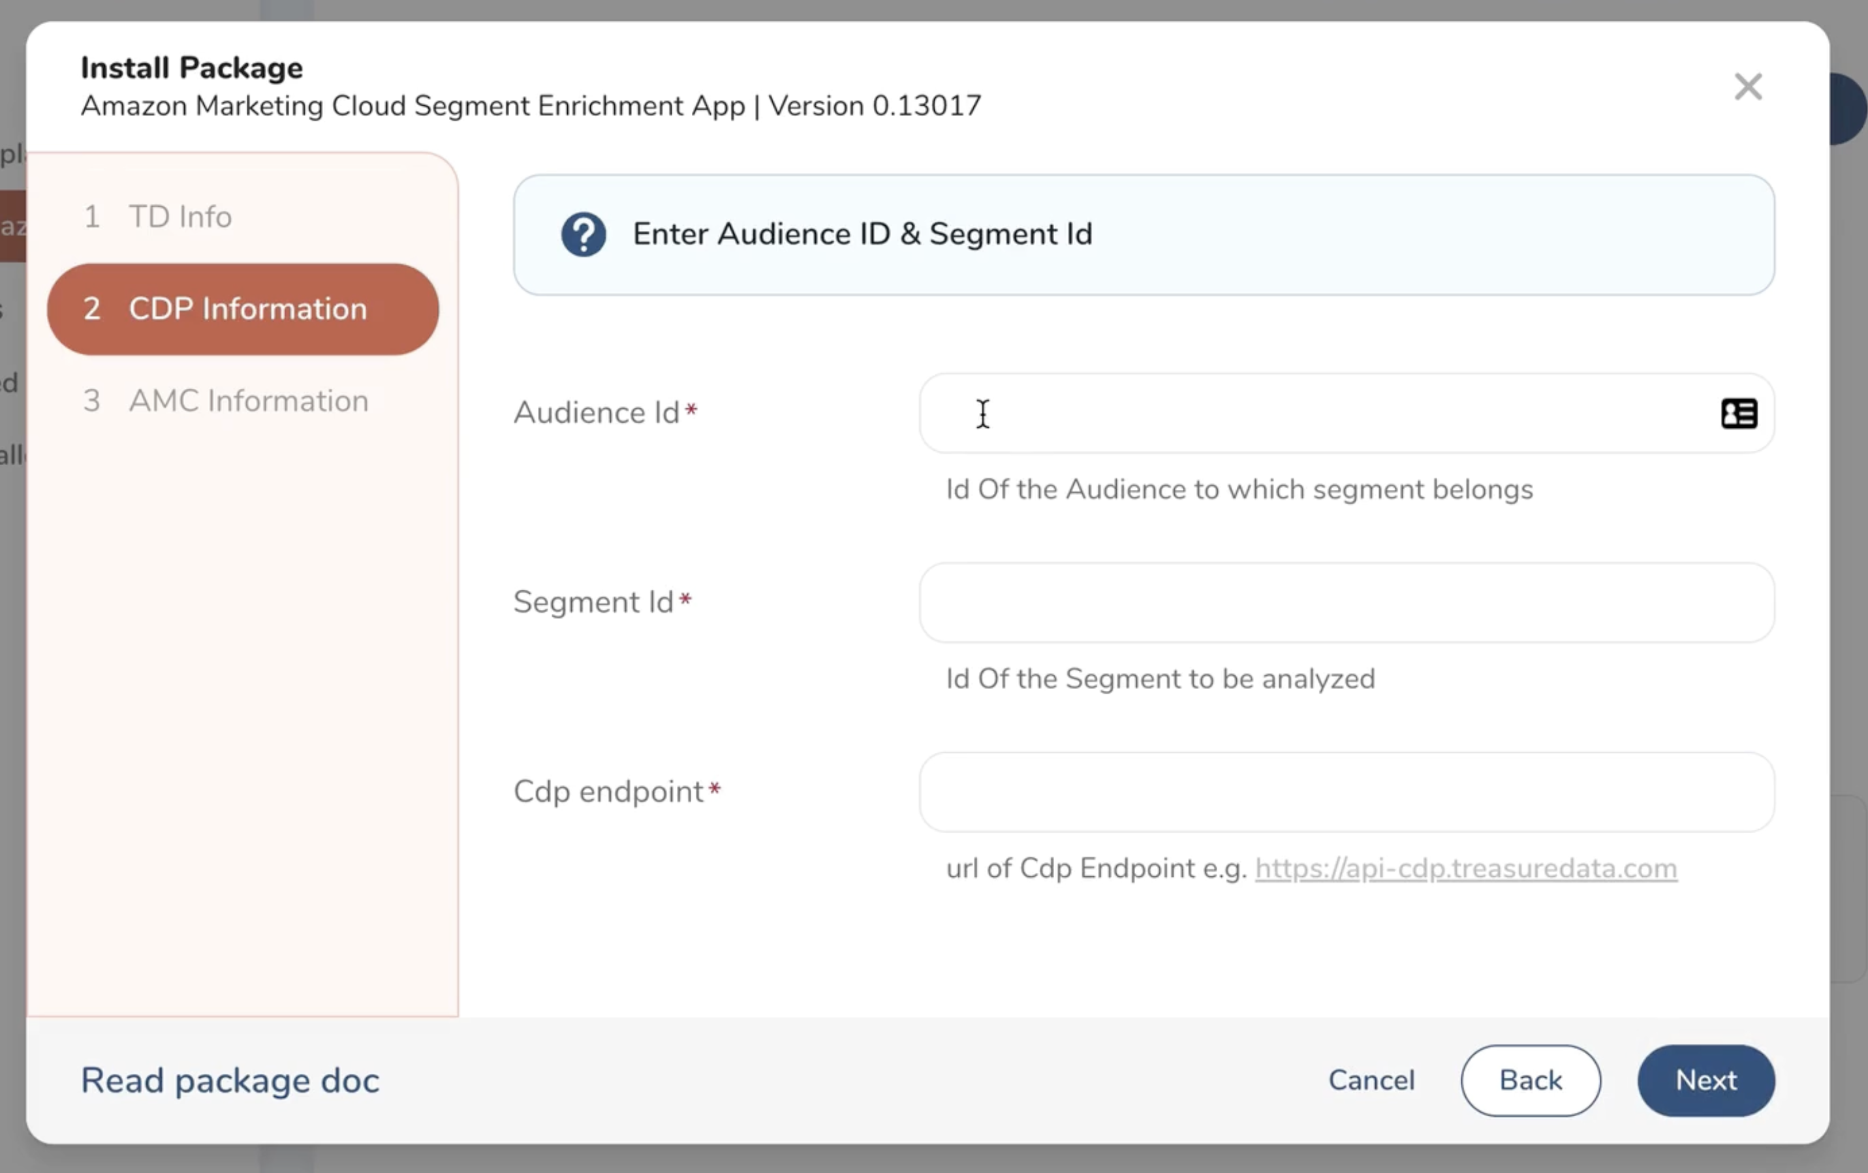Screen dimensions: 1868x1173
Task: Click the contact card icon in Audience Id
Action: pos(1739,413)
